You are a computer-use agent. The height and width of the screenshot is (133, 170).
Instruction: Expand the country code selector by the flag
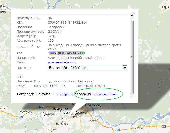tap(55, 53)
